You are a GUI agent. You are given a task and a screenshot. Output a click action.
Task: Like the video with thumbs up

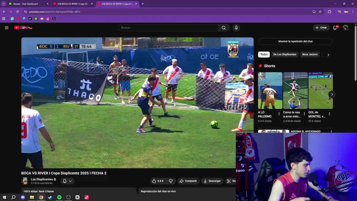click(158, 181)
